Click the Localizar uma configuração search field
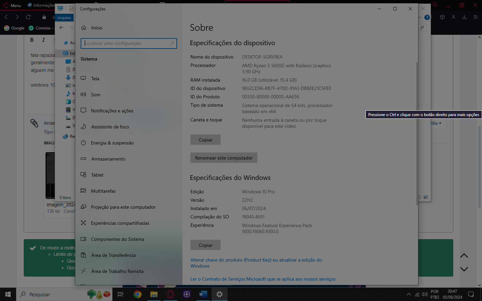 coord(129,43)
